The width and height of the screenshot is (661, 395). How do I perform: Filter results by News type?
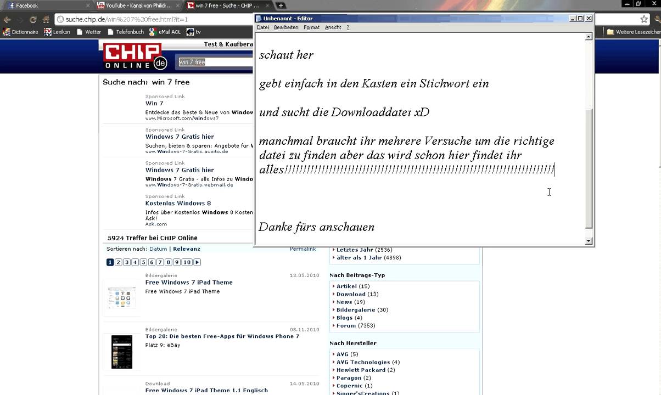pyautogui.click(x=344, y=302)
